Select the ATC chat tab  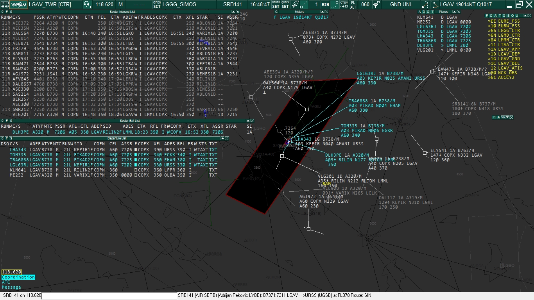(6, 282)
